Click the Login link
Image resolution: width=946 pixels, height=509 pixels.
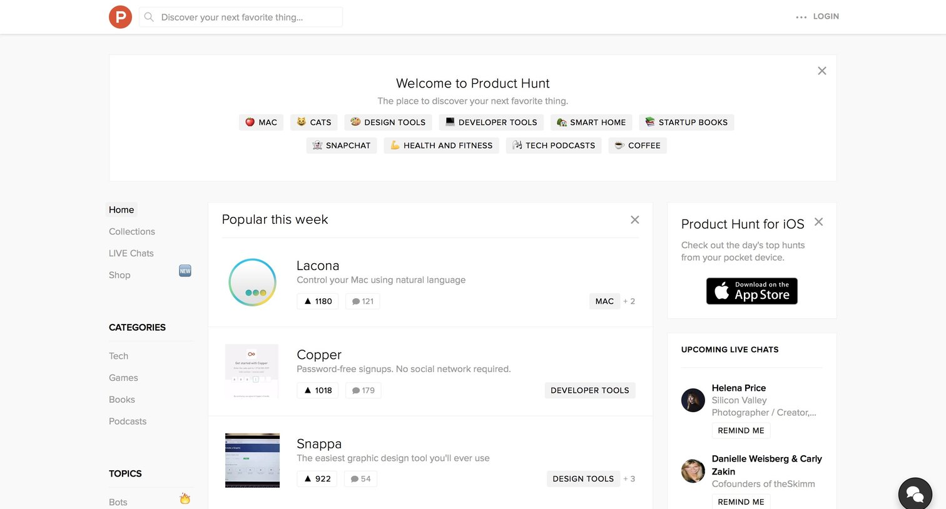[x=826, y=17]
